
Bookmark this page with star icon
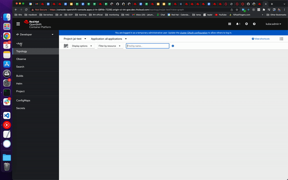tap(237, 9)
